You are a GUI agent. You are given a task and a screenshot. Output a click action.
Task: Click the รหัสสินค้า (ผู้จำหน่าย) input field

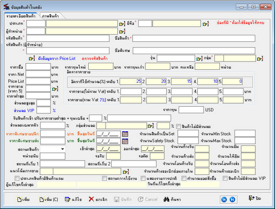(68, 50)
